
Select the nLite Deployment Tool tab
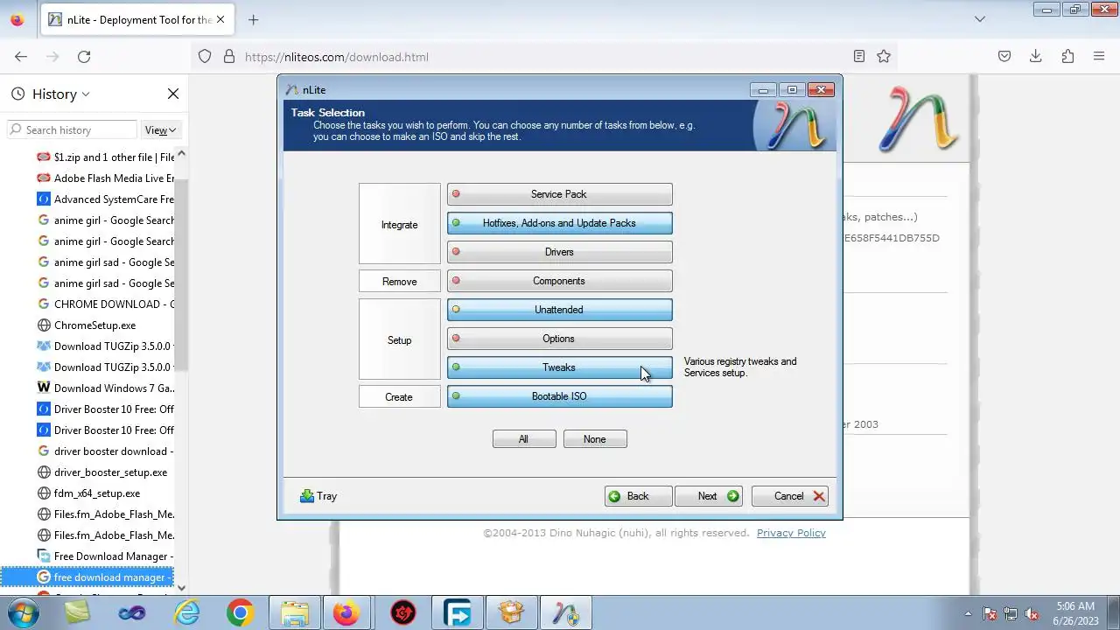pos(138,19)
